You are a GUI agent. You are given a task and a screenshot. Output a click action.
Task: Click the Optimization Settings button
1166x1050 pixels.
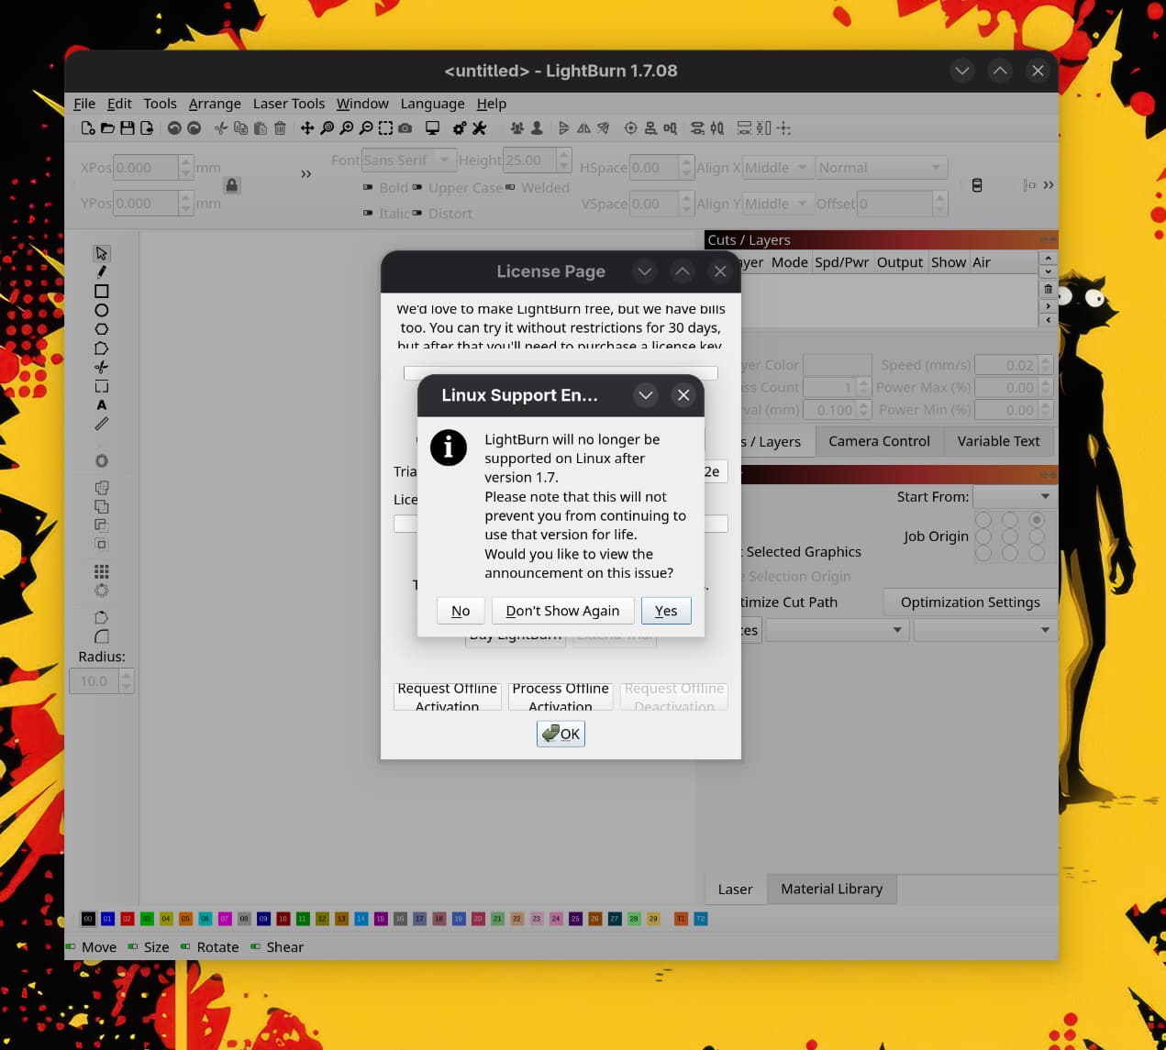pos(970,602)
